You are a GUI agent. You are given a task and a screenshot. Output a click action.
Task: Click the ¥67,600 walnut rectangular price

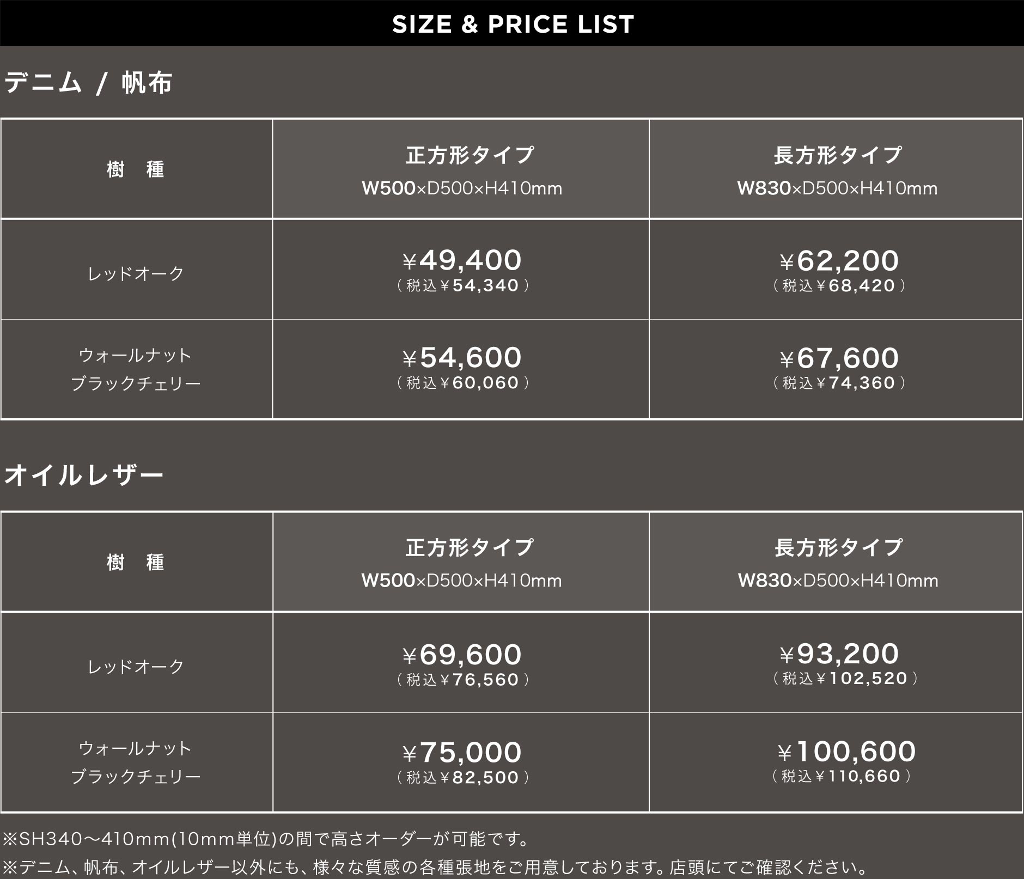point(839,358)
